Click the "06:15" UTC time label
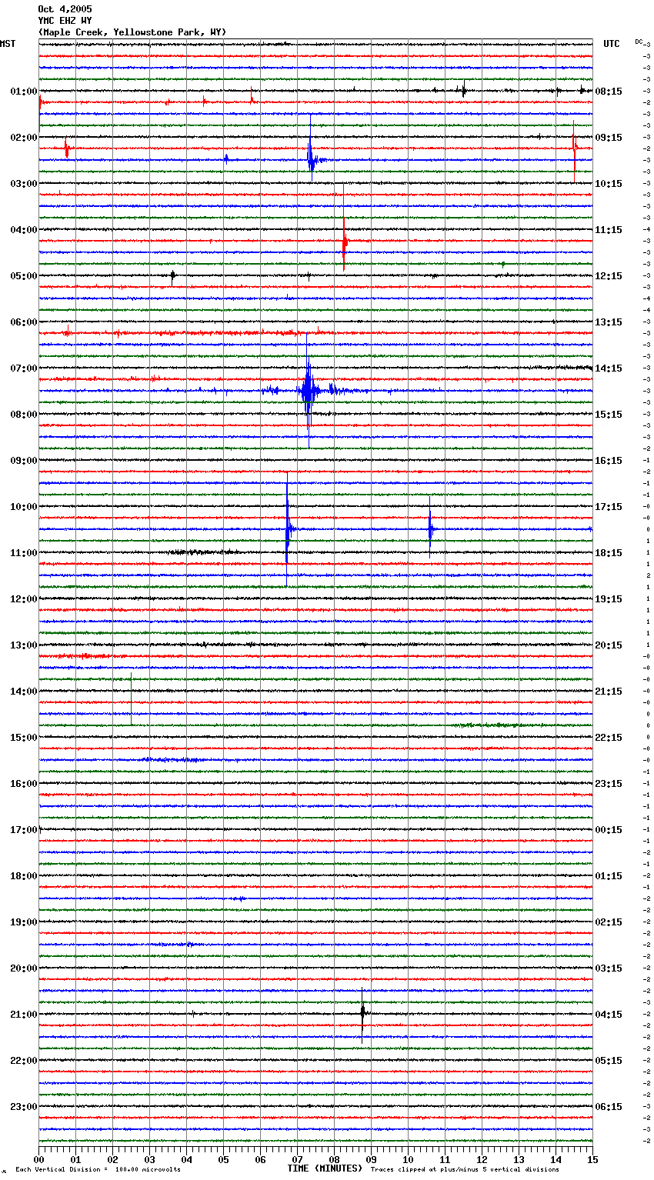The height and width of the screenshot is (1180, 654). tap(609, 1107)
